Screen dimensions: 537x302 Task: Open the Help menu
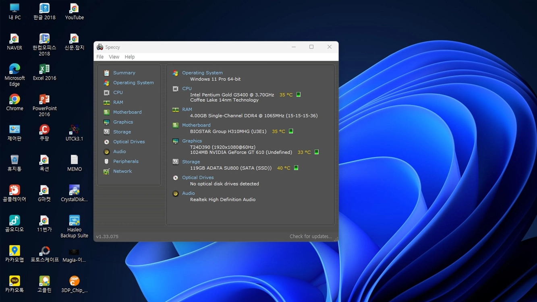130,57
